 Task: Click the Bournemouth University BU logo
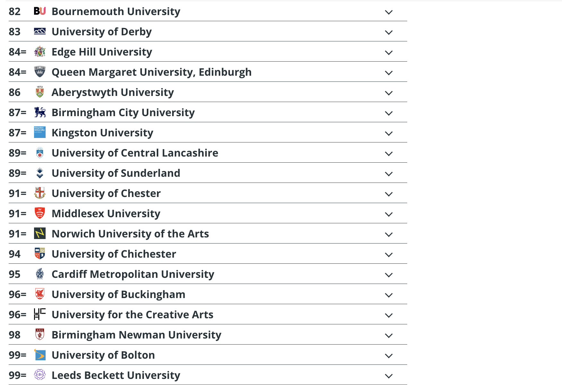40,11
